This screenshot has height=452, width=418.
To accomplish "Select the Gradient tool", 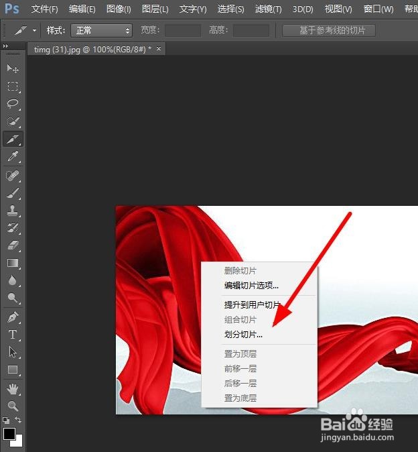I will pyautogui.click(x=13, y=263).
